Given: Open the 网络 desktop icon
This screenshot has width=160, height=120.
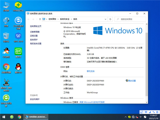Looking at the screenshot, I should pos(6,22).
